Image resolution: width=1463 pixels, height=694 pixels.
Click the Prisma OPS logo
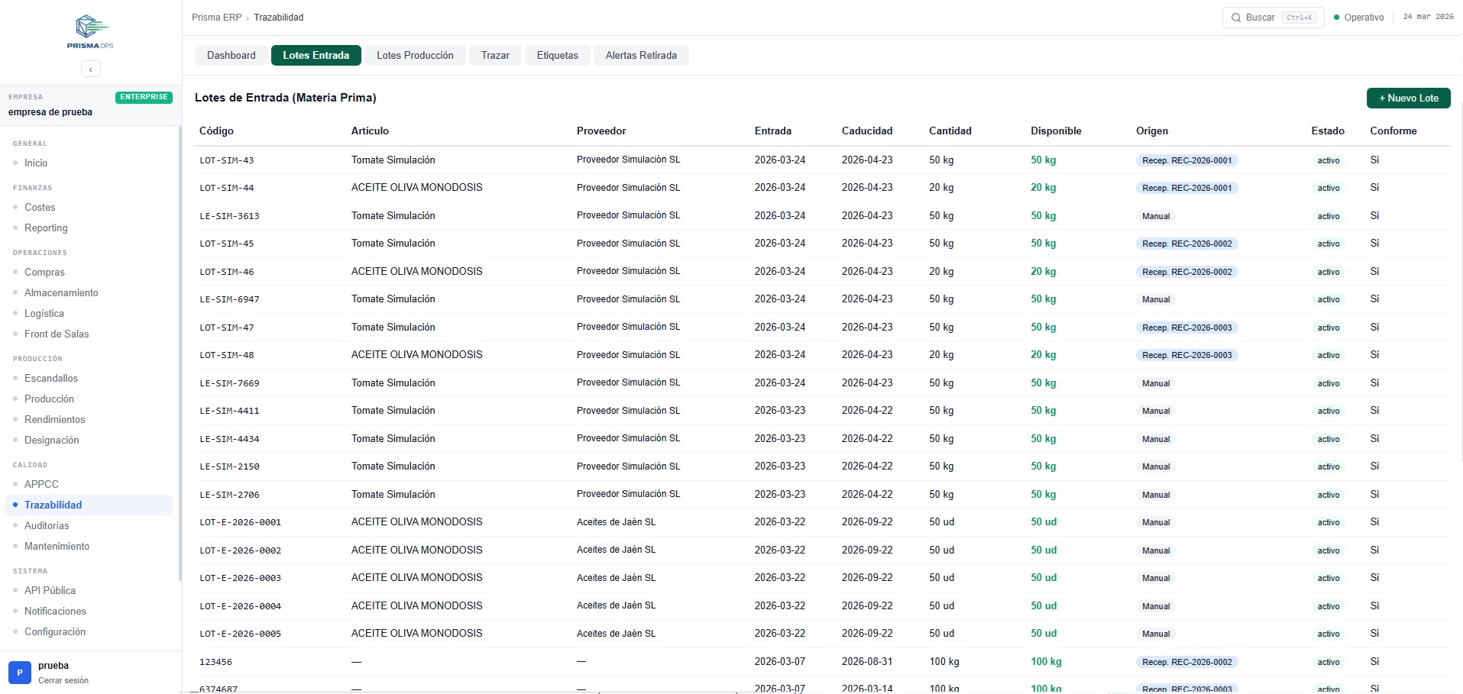point(90,32)
